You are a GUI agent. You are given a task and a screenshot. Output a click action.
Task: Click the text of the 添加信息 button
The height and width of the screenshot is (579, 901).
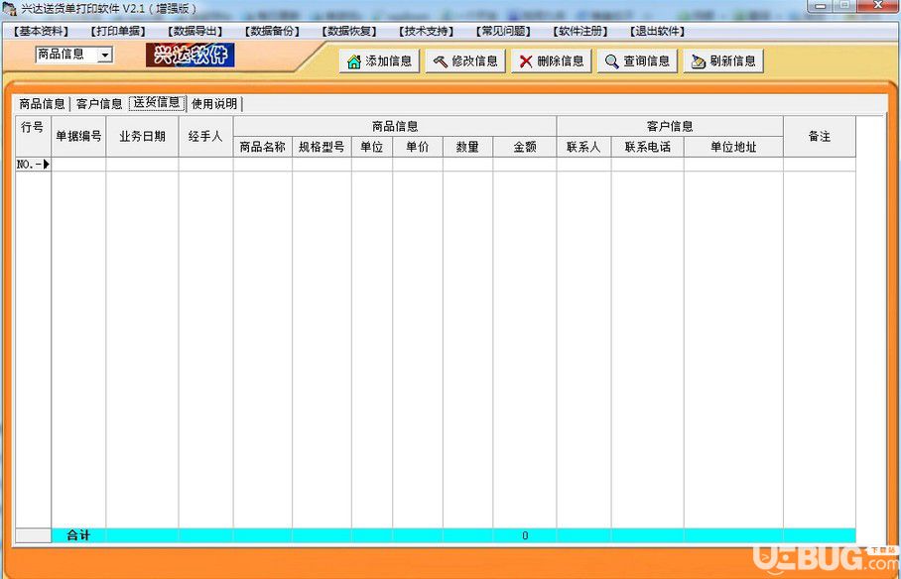(388, 60)
